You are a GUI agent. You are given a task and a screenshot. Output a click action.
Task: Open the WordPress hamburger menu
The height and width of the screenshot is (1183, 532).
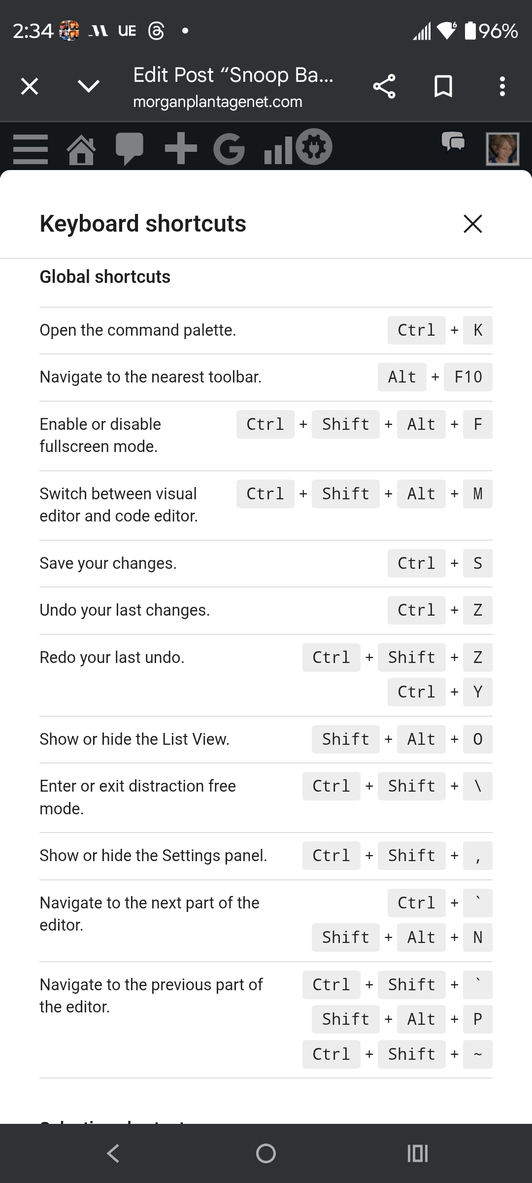coord(31,149)
